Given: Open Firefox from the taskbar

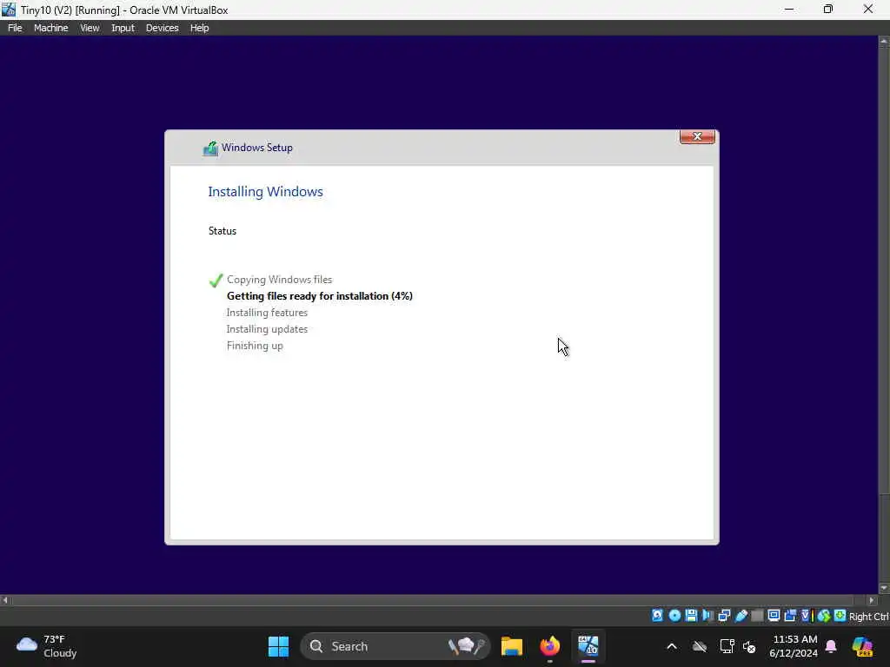Looking at the screenshot, I should pyautogui.click(x=549, y=646).
